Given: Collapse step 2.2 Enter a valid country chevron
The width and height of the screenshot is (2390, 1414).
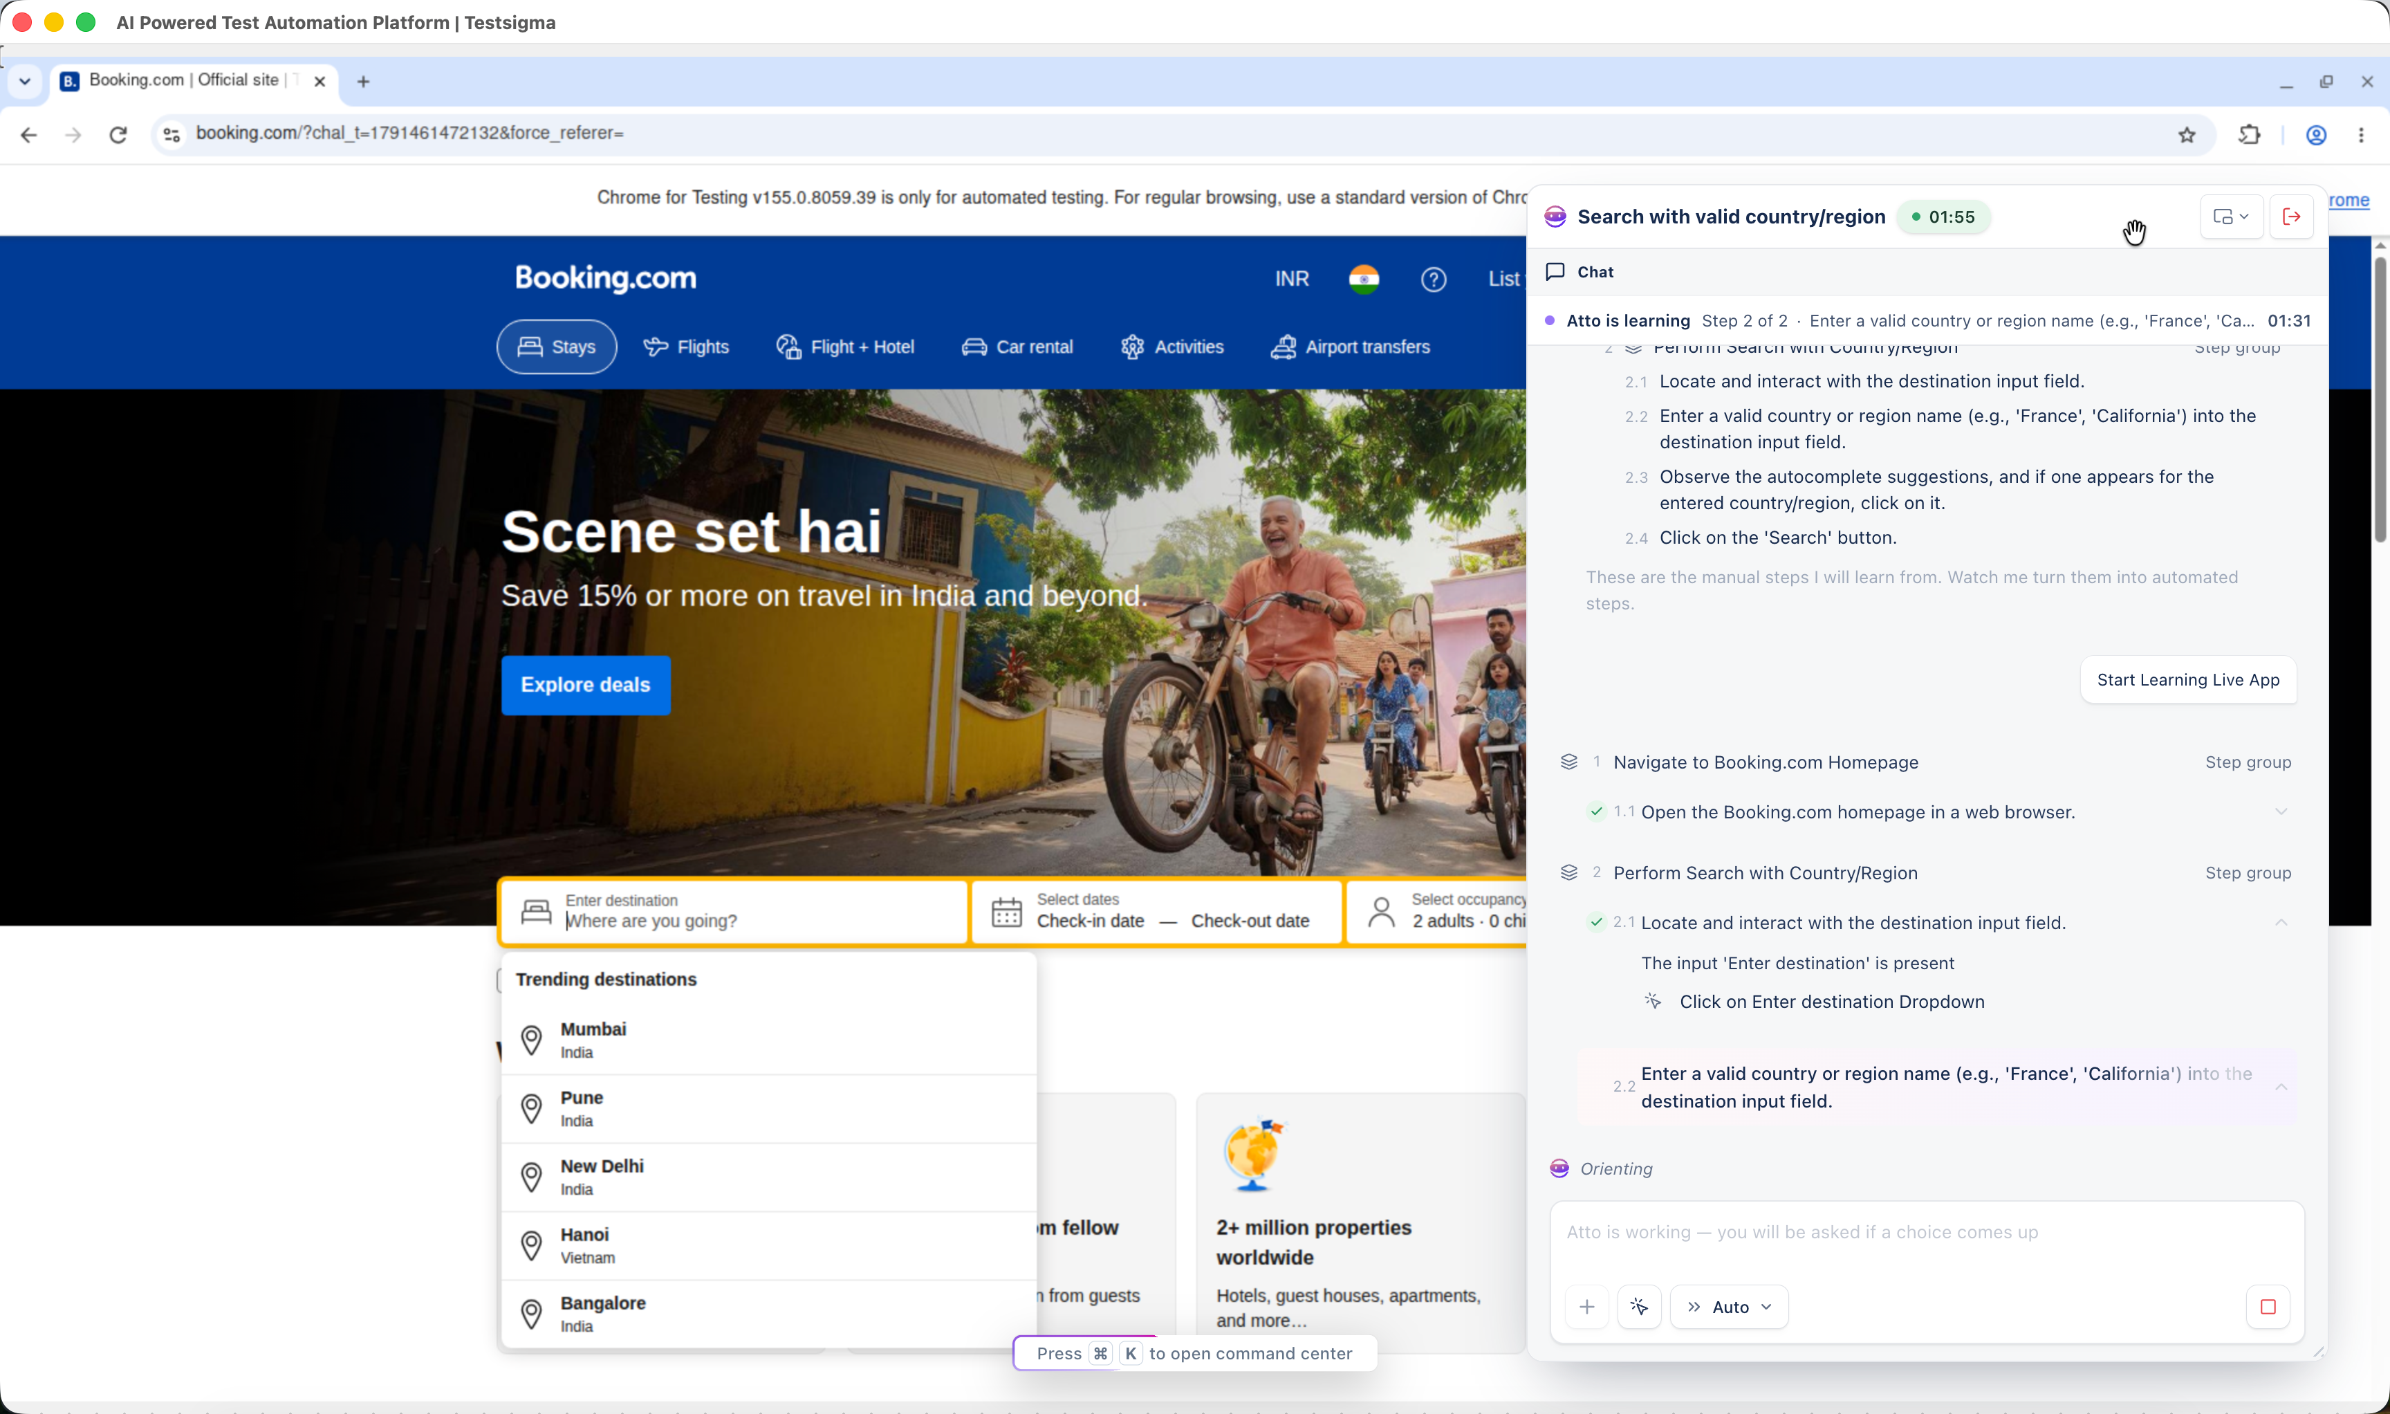Looking at the screenshot, I should pyautogui.click(x=2281, y=1087).
